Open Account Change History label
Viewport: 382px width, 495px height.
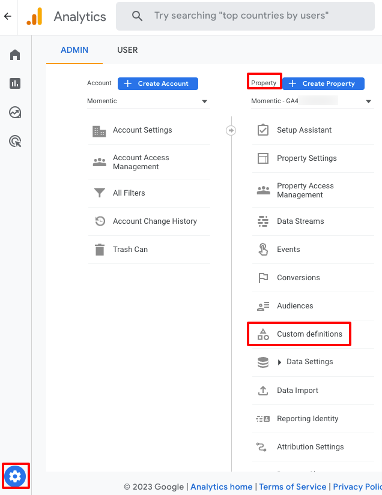click(x=155, y=221)
